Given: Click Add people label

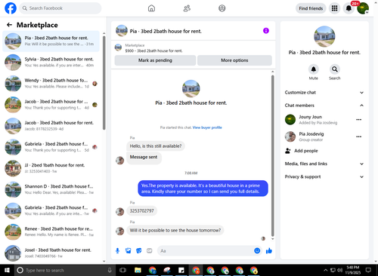Looking at the screenshot, I should click(306, 151).
